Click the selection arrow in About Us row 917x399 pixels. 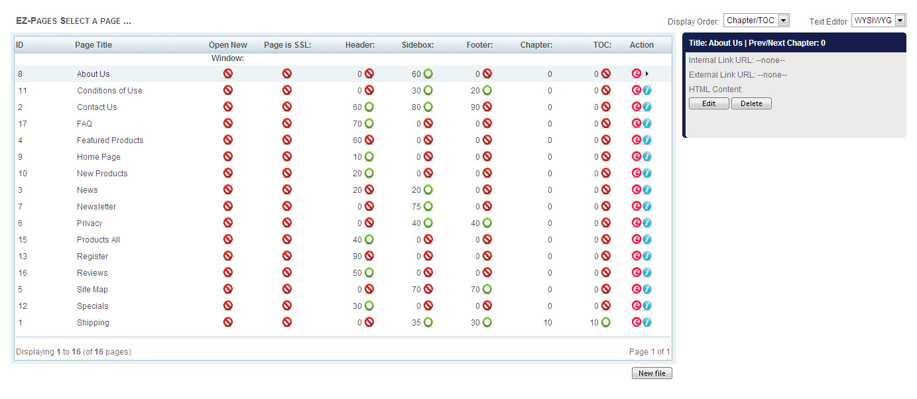pos(646,74)
